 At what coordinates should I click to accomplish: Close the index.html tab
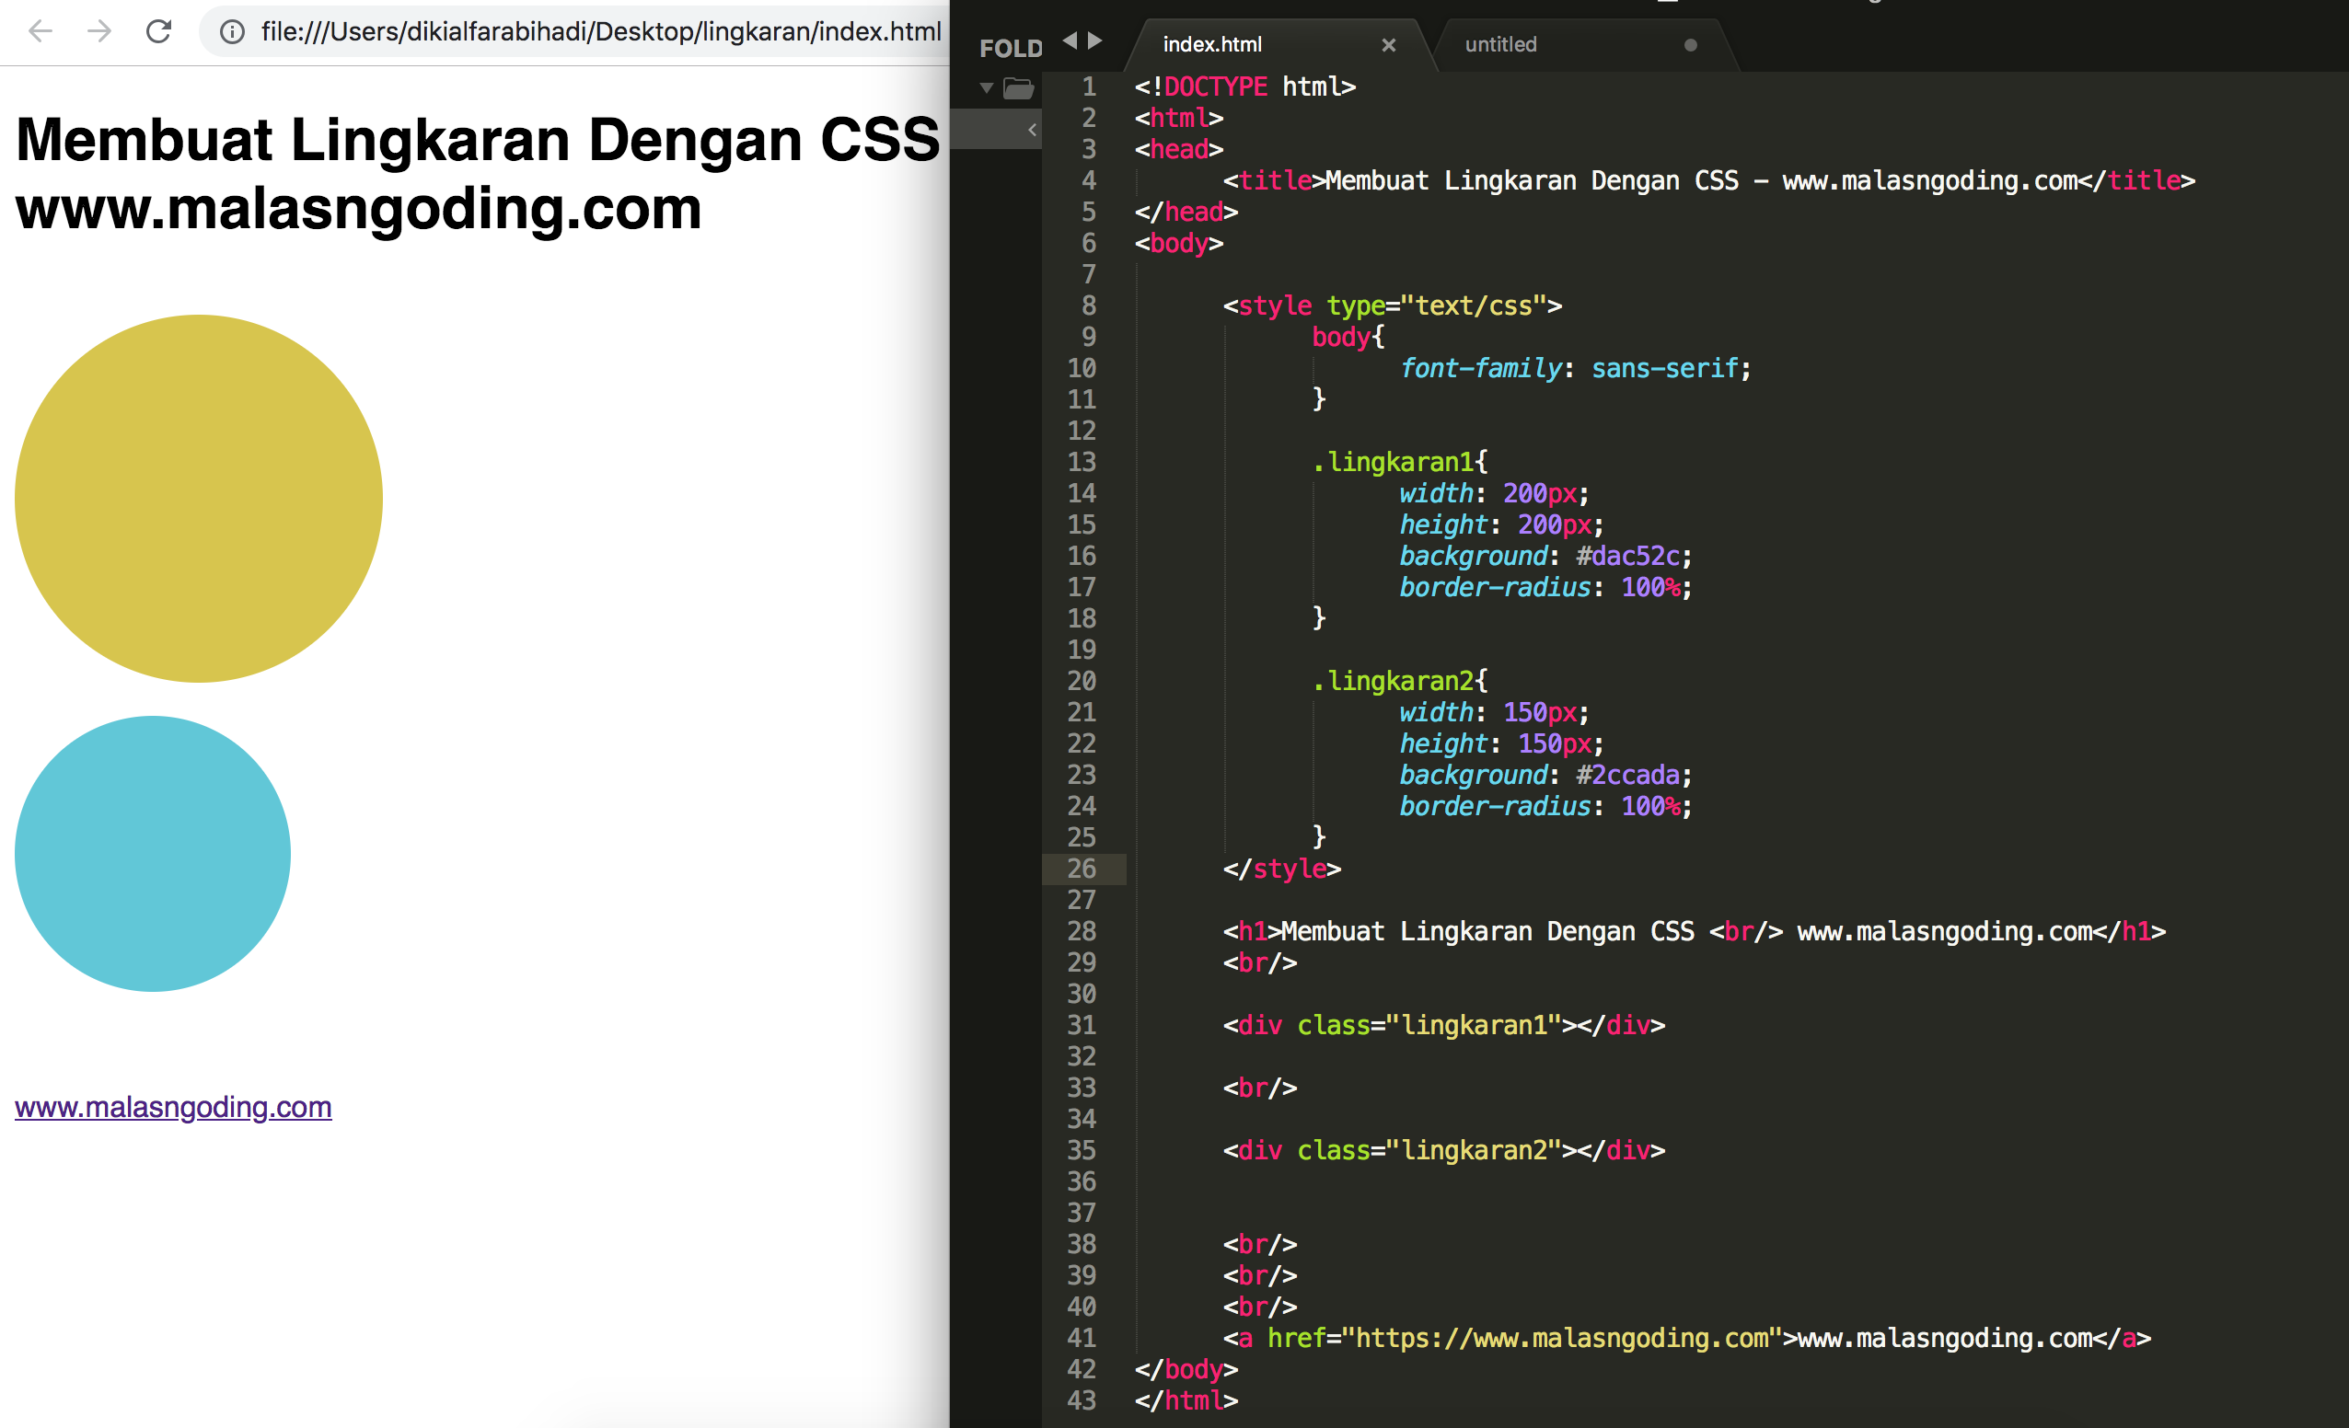coord(1388,45)
